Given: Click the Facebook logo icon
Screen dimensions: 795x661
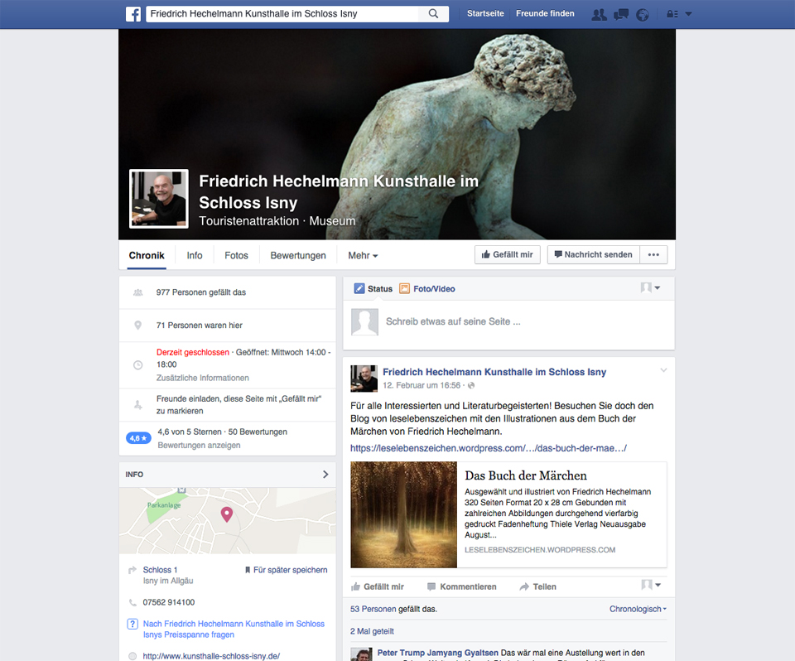Looking at the screenshot, I should pos(133,14).
